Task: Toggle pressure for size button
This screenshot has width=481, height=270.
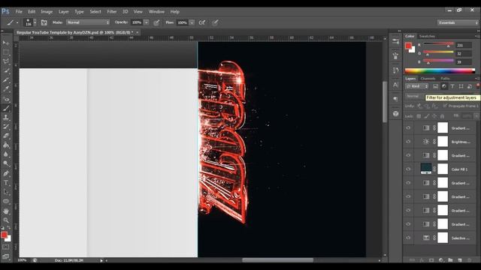Action: click(x=216, y=22)
